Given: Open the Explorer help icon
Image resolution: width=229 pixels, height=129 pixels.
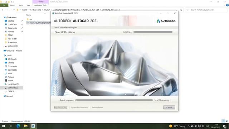Looking at the screenshot, I should point(227,5).
